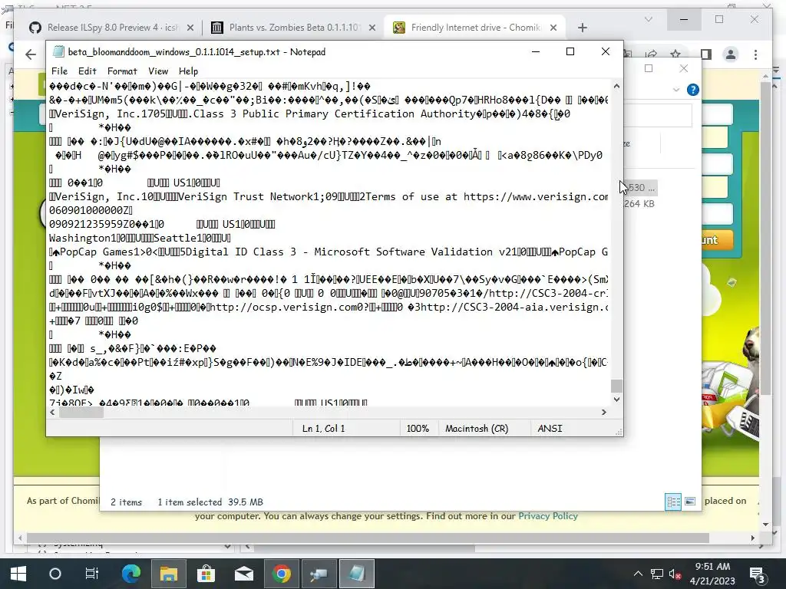Open the Help menu in Notepad
This screenshot has height=589, width=786.
pyautogui.click(x=189, y=71)
